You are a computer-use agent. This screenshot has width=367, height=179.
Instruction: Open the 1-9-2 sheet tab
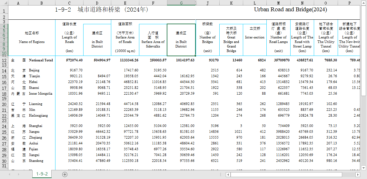pos(42,174)
